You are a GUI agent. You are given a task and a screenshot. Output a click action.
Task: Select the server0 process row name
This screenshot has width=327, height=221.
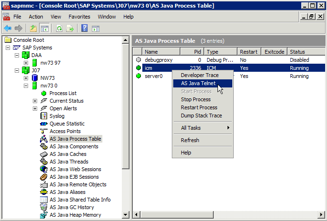point(153,76)
